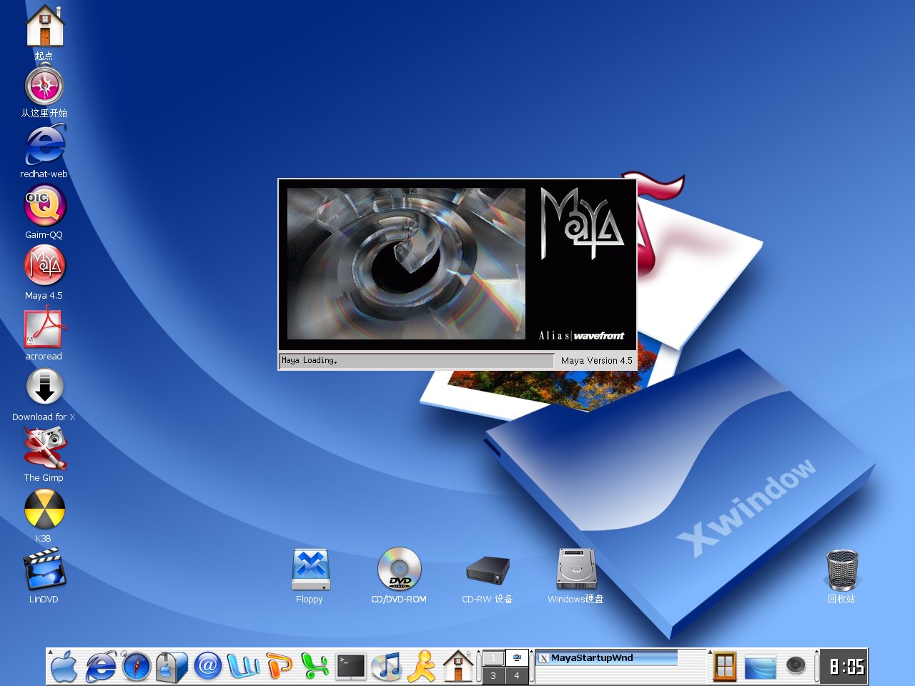Image resolution: width=915 pixels, height=686 pixels.
Task: Switch to virtual desktop 1
Action: 493,658
